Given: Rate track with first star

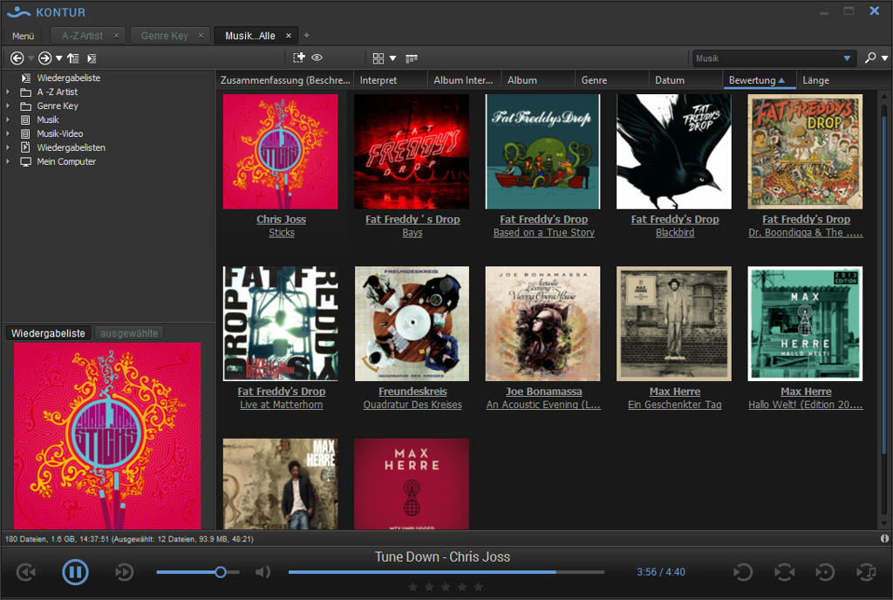Looking at the screenshot, I should point(412,587).
